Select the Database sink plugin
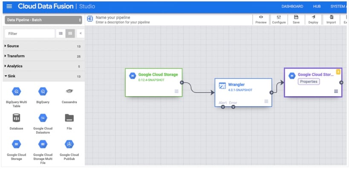The image size is (349, 171). pos(16,118)
